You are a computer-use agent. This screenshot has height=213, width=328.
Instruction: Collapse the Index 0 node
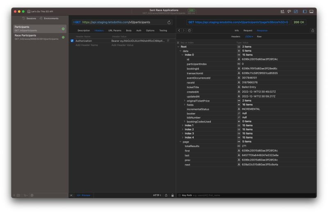click(x=182, y=55)
